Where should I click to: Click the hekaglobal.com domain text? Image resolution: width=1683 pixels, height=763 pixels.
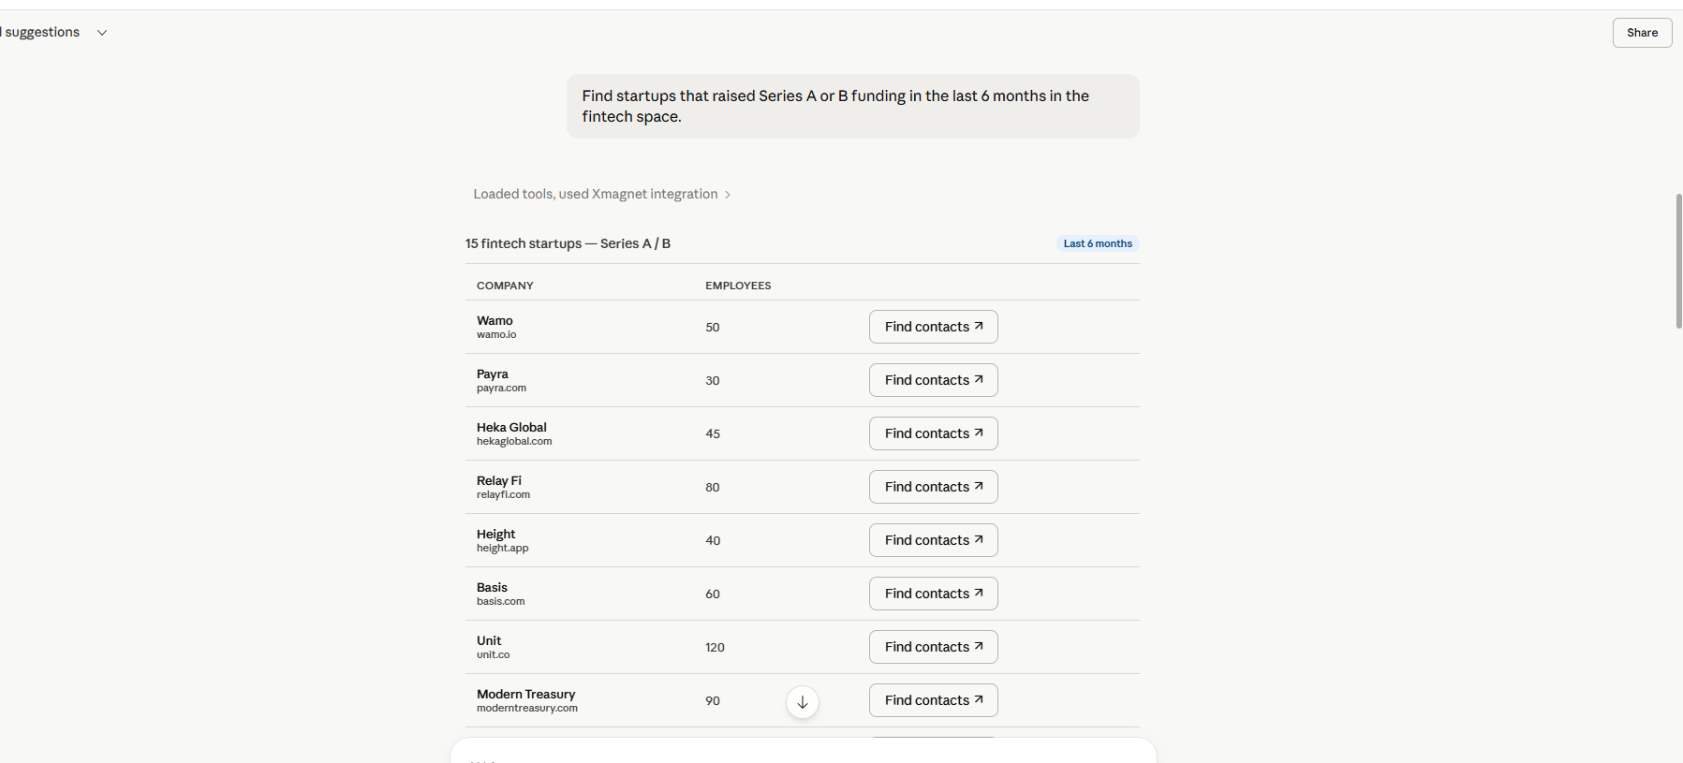pos(514,441)
